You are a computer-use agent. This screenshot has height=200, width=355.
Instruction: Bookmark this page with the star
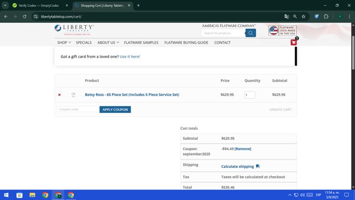(303, 17)
